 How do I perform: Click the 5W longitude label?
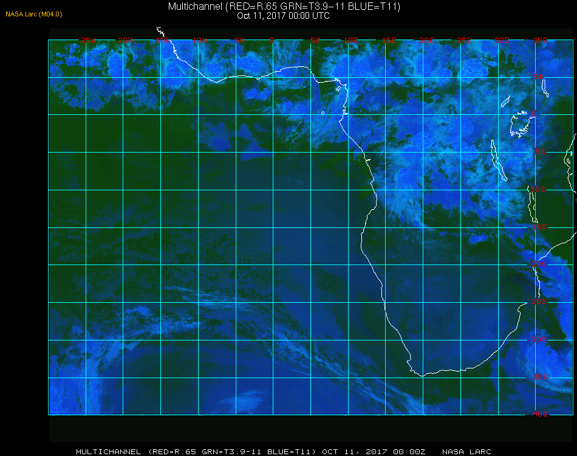(239, 40)
